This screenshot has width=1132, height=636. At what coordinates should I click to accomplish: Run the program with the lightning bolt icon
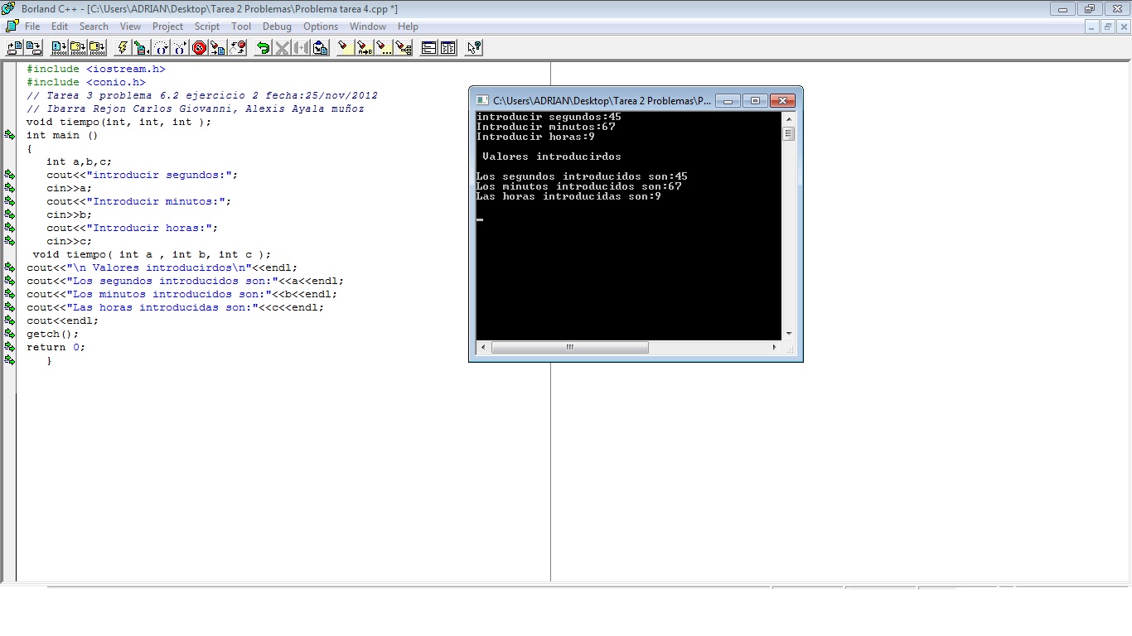coord(122,47)
